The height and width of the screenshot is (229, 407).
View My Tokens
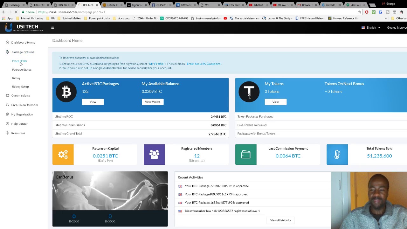click(276, 102)
